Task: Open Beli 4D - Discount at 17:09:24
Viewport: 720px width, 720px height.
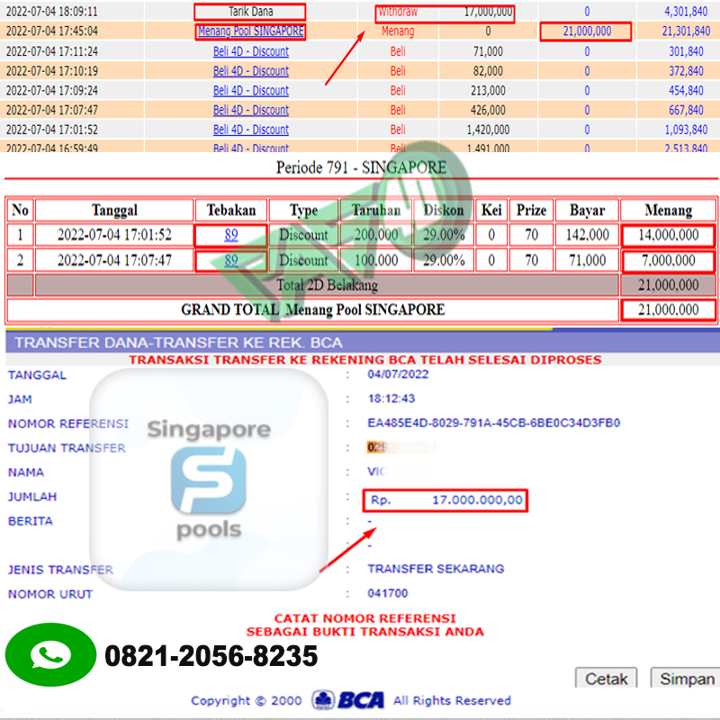Action: [251, 91]
